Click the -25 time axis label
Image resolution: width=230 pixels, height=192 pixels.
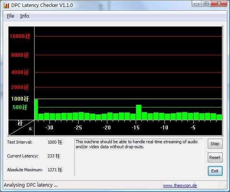pos(78,127)
